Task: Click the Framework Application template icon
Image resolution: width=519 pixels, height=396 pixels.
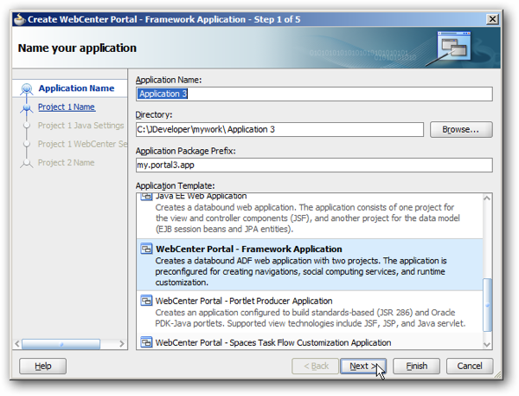Action: (146, 249)
